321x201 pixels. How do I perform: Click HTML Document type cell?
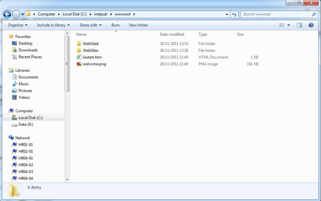click(213, 57)
